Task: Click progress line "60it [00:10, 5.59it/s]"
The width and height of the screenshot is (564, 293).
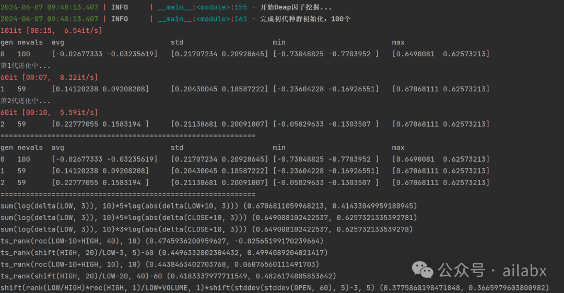Action: [49, 113]
